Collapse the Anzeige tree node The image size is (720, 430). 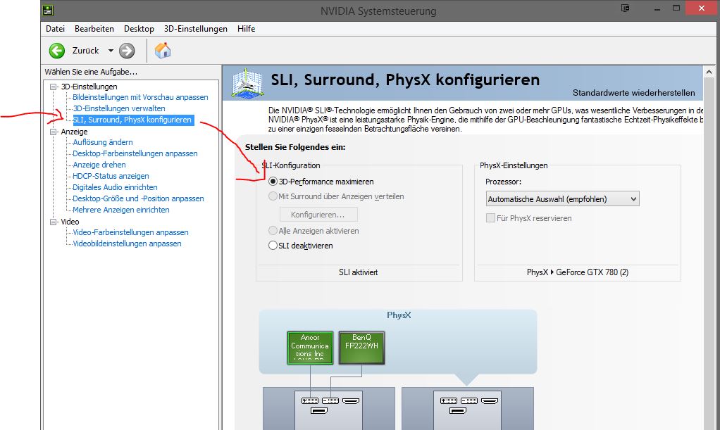tap(54, 132)
